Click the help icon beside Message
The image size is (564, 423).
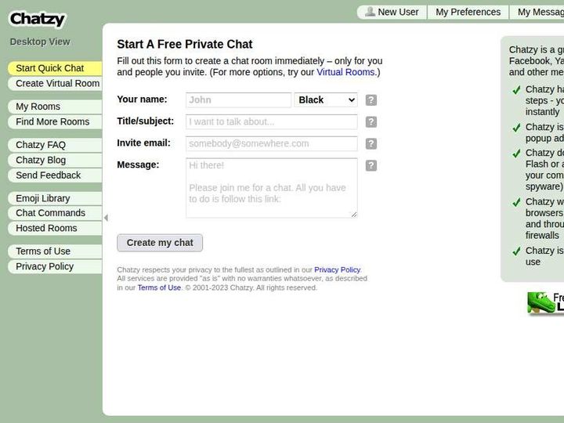(x=371, y=165)
